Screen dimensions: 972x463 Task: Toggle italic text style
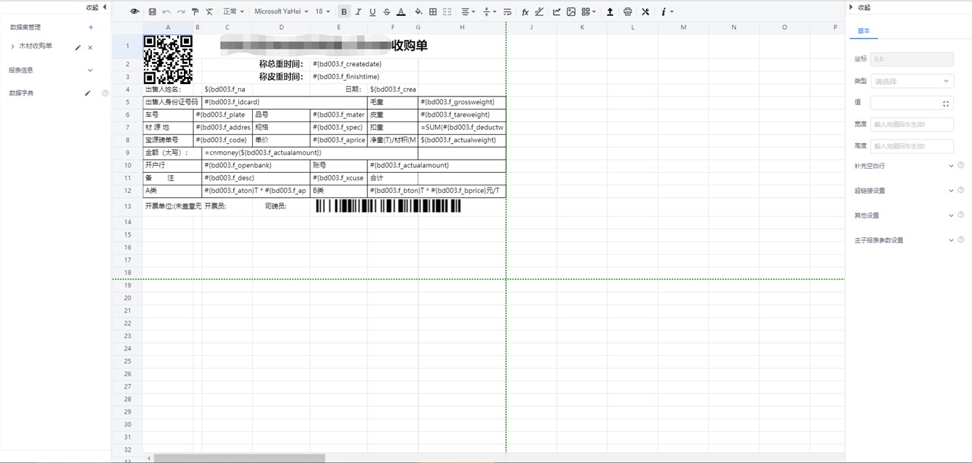(x=358, y=12)
